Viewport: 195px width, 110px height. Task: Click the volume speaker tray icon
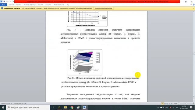coord(167,108)
